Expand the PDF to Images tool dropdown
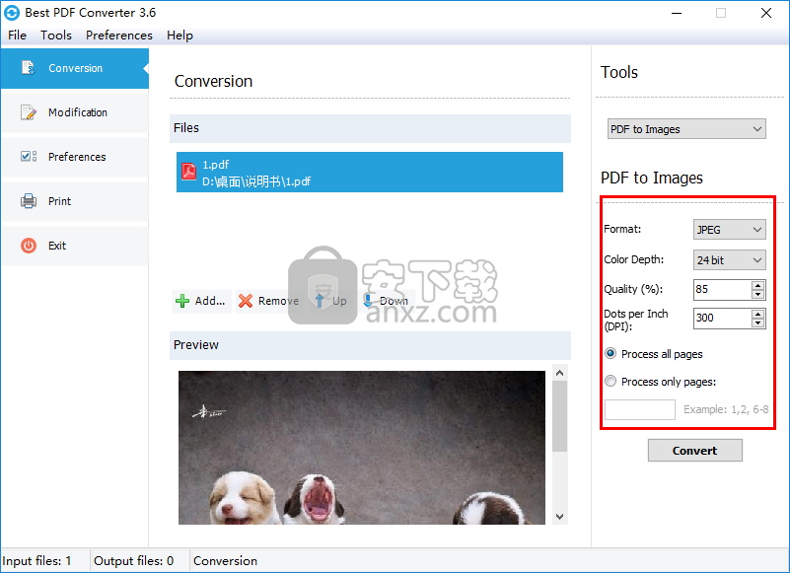The image size is (790, 573). pos(686,129)
